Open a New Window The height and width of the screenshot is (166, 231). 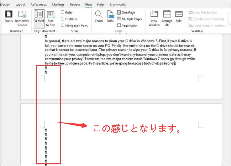click(x=154, y=18)
